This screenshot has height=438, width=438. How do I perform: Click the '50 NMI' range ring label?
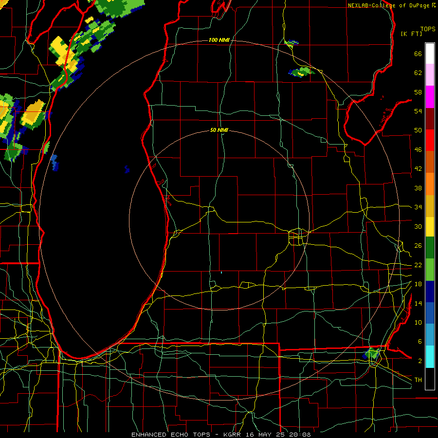[x=219, y=130]
